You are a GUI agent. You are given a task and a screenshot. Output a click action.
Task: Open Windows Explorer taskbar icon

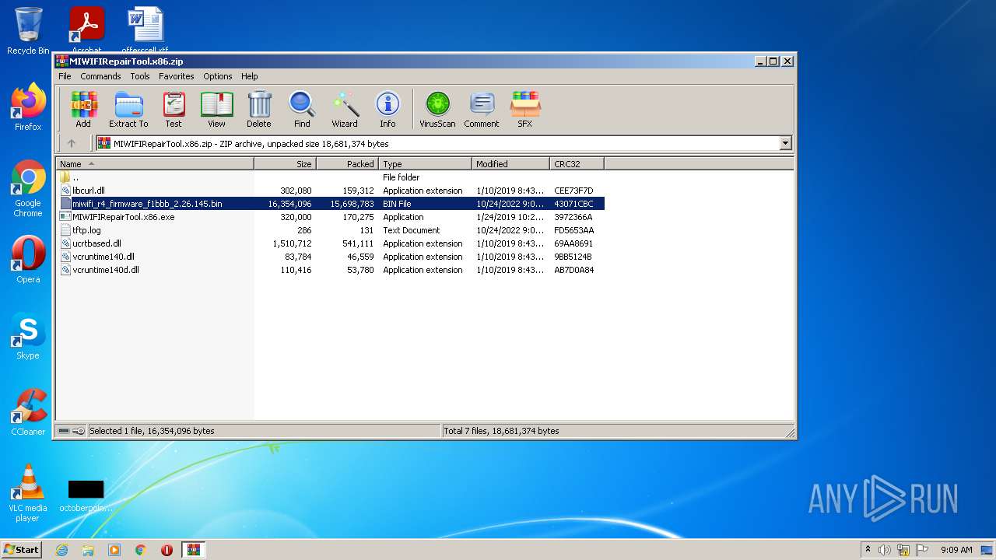click(88, 550)
